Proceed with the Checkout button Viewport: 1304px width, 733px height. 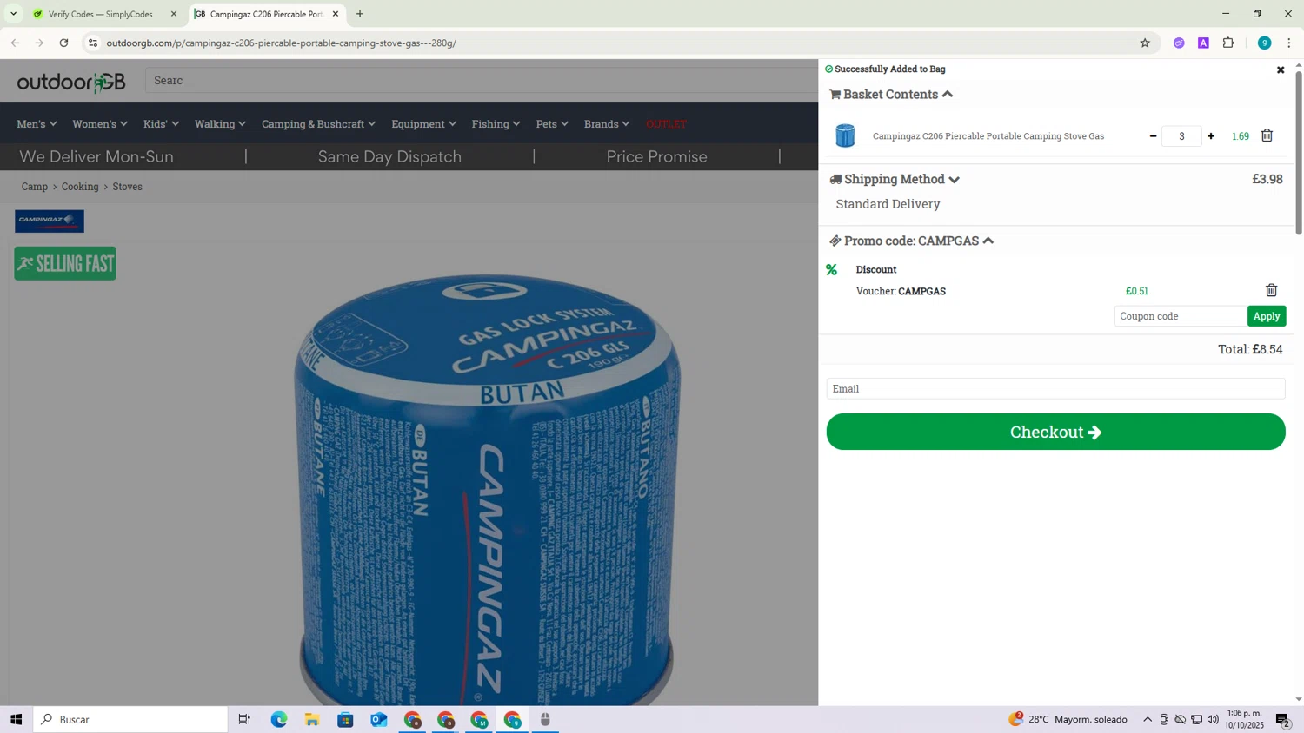point(1055,432)
